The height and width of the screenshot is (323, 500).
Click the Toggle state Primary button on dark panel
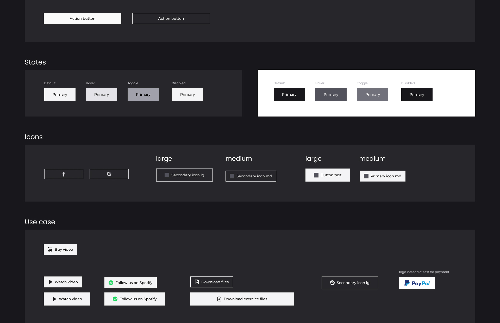tap(143, 94)
